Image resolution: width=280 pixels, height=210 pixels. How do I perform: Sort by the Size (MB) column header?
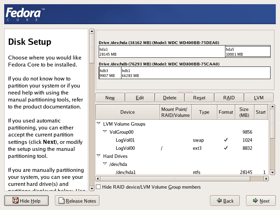click(244, 112)
